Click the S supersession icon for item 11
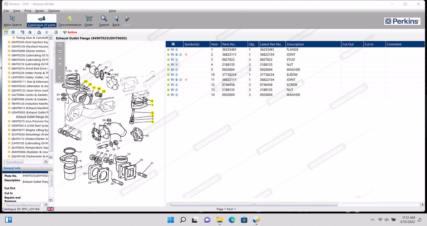The height and width of the screenshot is (226, 427). pyautogui.click(x=176, y=80)
